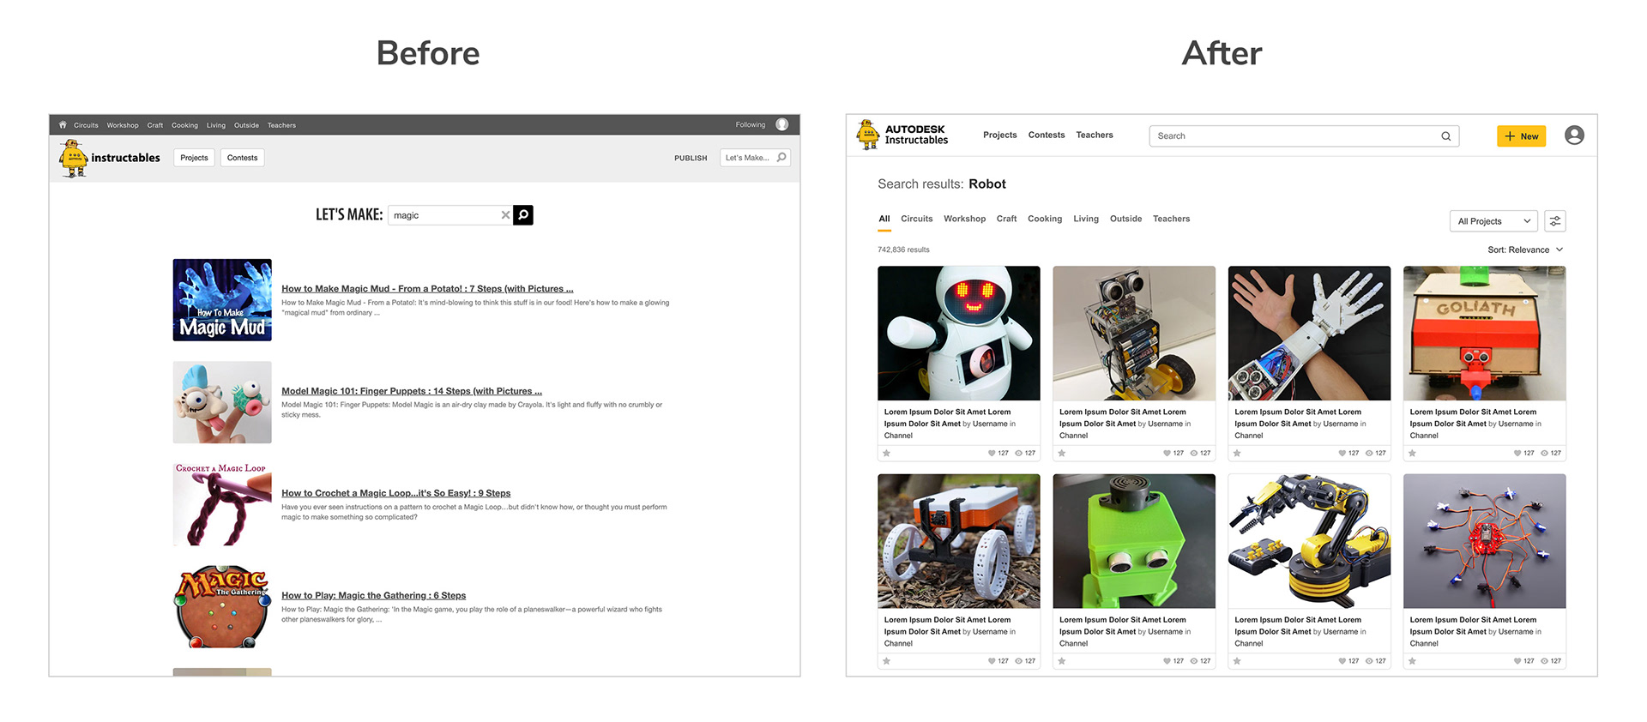Open the filter sliders icon beside All Projects

tap(1555, 221)
